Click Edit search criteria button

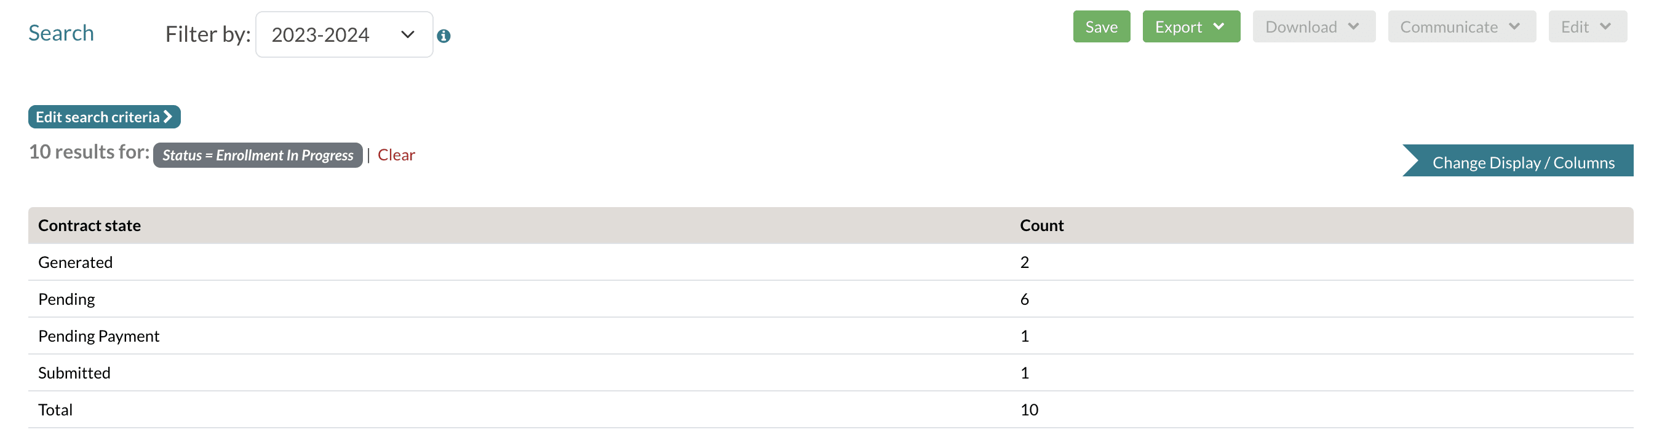coord(104,117)
